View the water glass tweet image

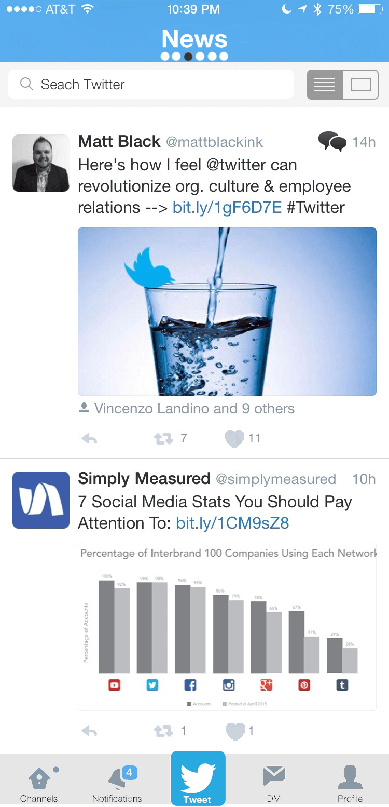click(227, 312)
